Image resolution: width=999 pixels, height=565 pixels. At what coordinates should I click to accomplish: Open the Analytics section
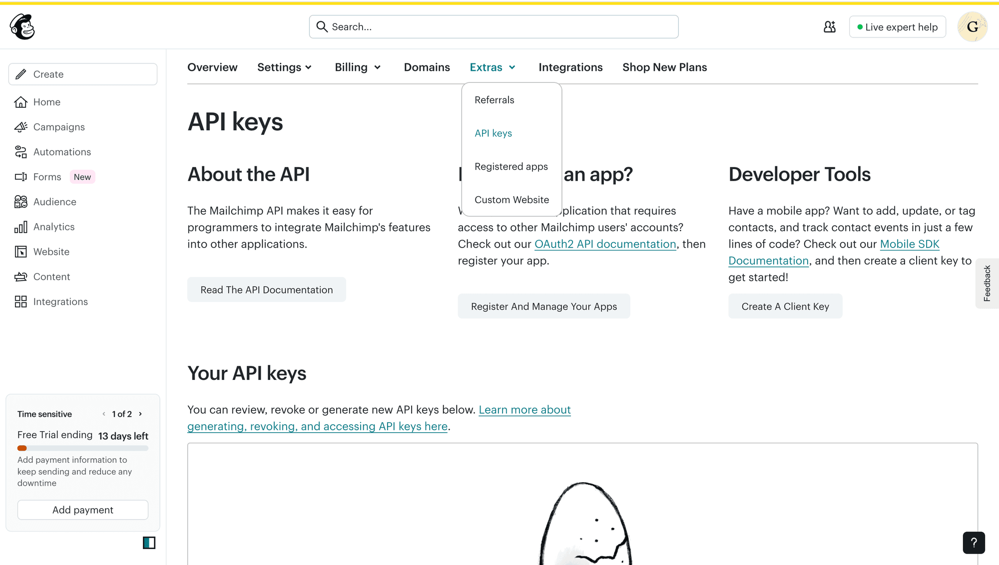pos(53,227)
